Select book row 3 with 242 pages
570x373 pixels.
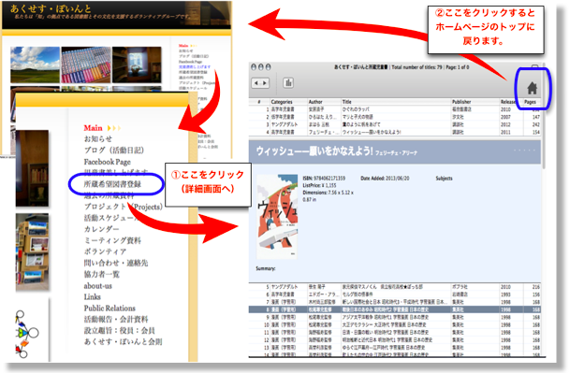point(395,124)
